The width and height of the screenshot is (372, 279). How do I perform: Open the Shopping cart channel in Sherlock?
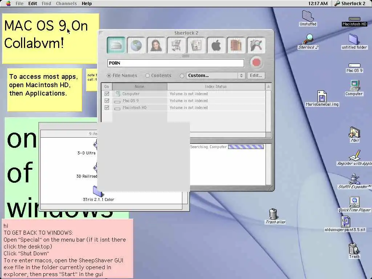[176, 45]
